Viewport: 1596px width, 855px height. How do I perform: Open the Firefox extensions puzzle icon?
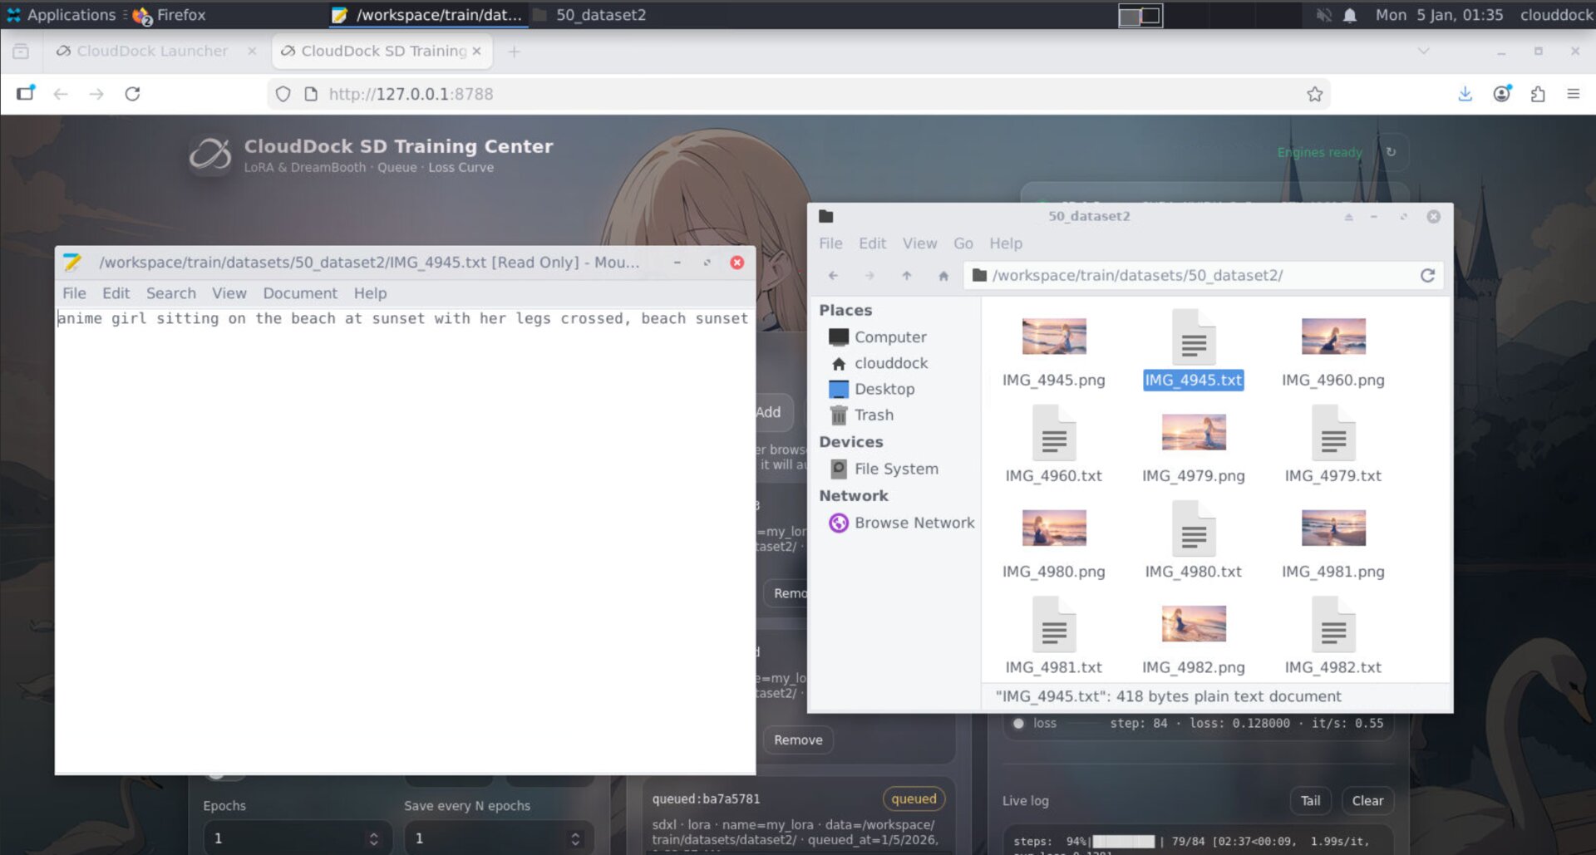point(1537,94)
